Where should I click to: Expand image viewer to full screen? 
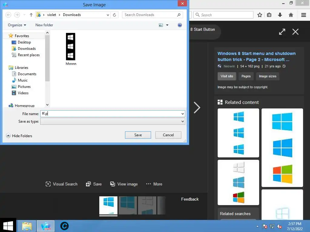(x=282, y=31)
